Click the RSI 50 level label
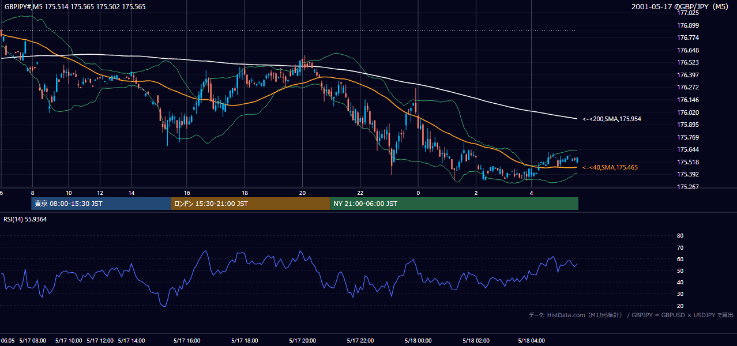737x346 pixels. [680, 270]
